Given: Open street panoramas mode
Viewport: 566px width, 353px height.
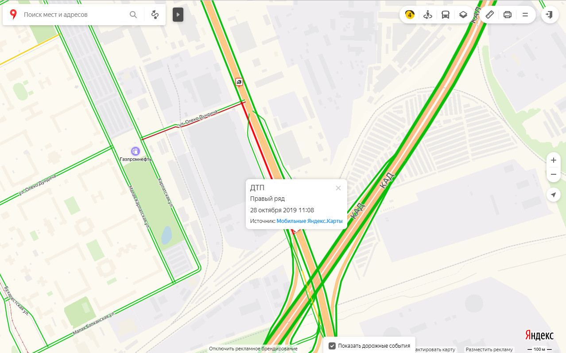Looking at the screenshot, I should pos(428,15).
